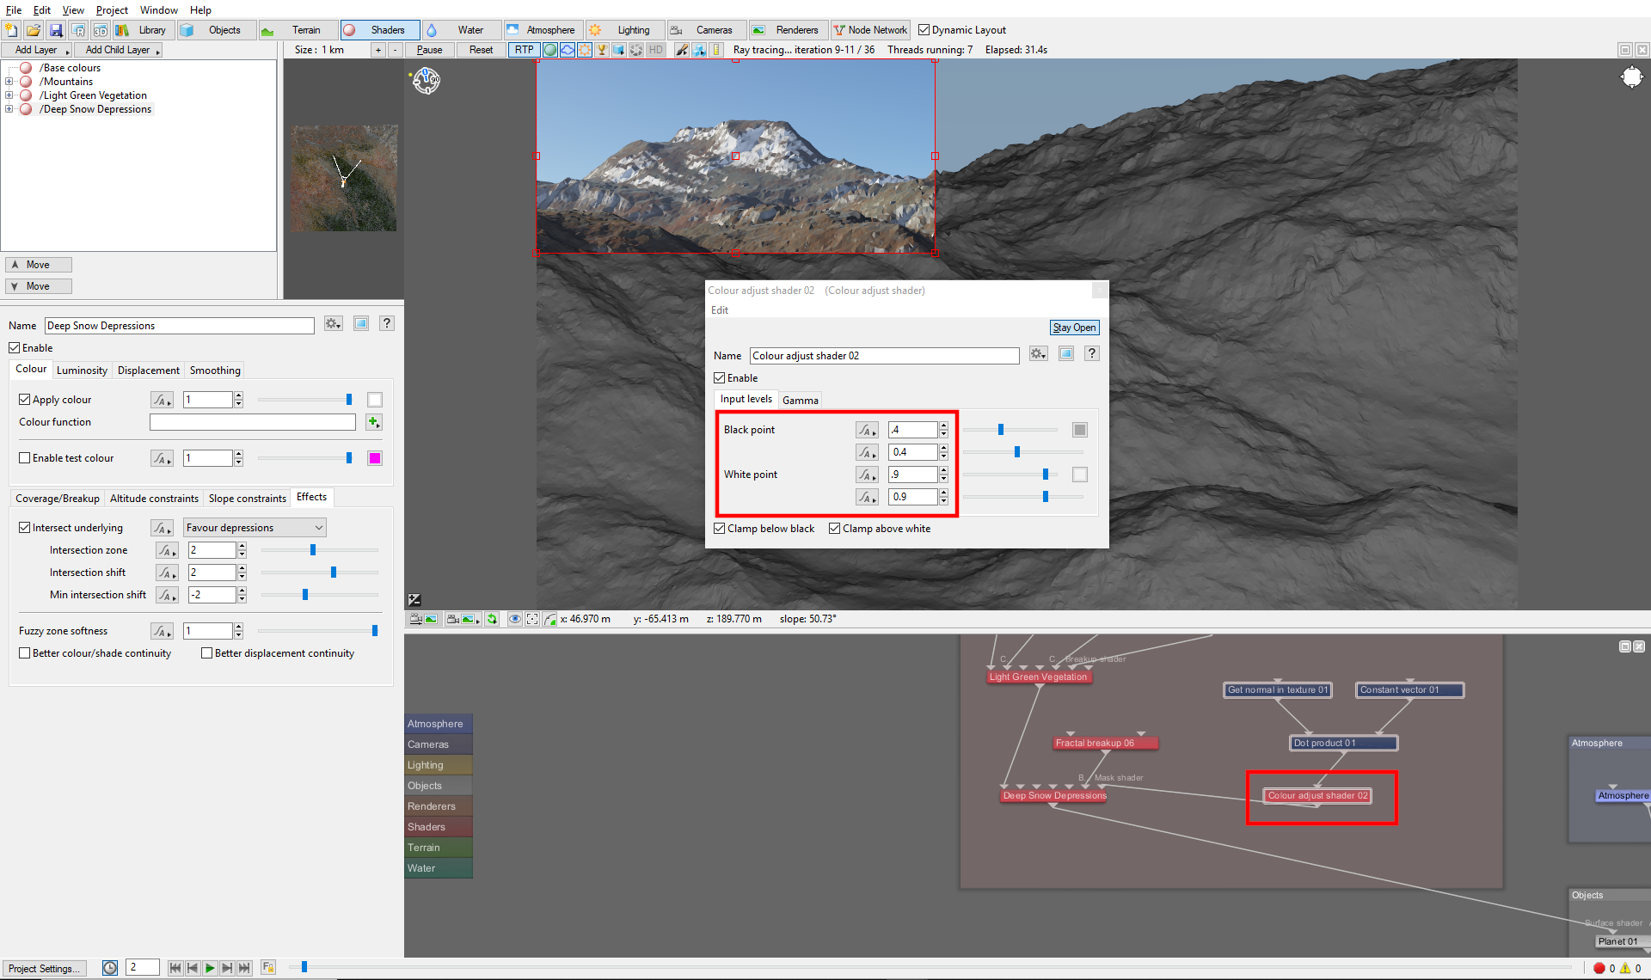1651x980 pixels.
Task: Check Enable test colour
Action: tap(25, 458)
